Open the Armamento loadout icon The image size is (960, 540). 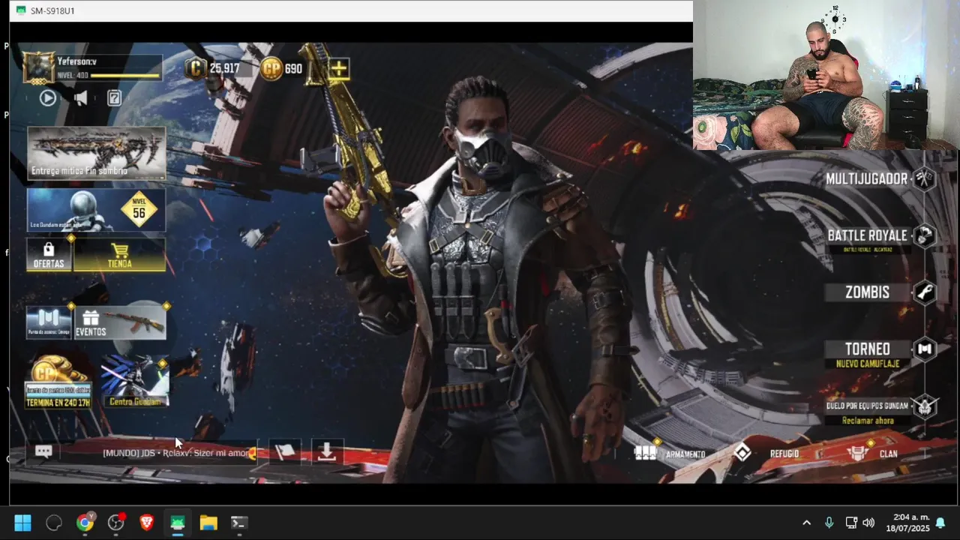click(x=646, y=453)
